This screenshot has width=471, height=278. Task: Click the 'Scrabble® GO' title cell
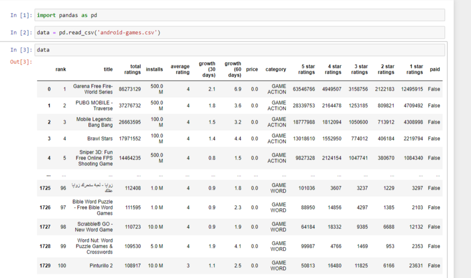(x=93, y=227)
